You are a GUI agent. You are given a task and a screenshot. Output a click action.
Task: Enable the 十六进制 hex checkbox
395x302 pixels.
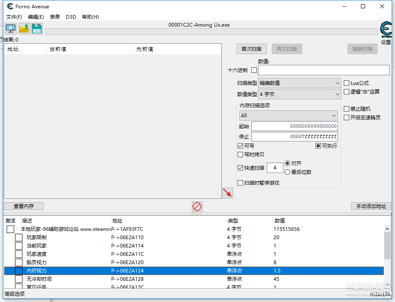click(x=254, y=70)
